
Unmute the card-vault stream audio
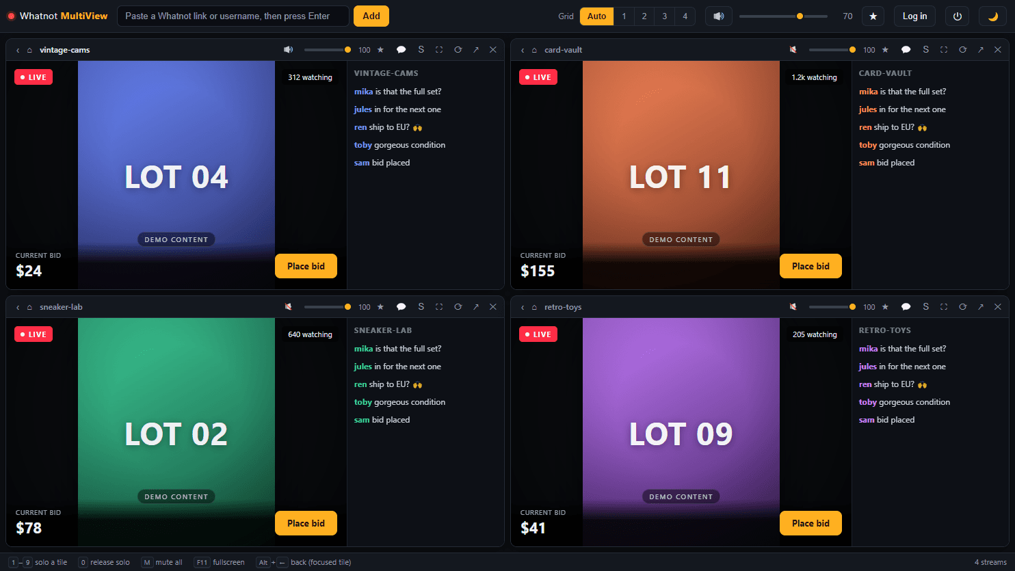[x=793, y=50]
